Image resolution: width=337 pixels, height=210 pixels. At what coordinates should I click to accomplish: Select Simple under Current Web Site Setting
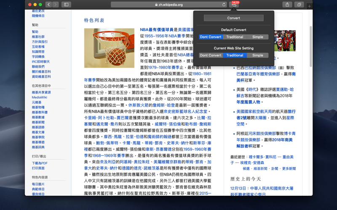(257, 55)
